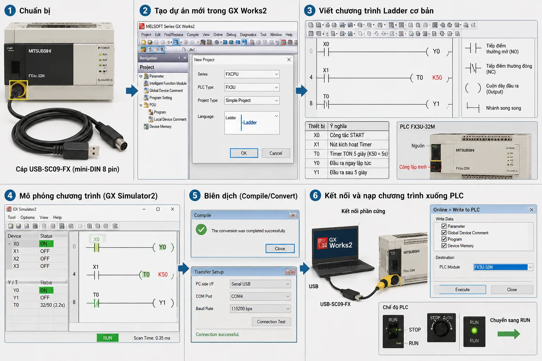Open the Online menu
Screen dimensions: 542x361
click(x=218, y=35)
